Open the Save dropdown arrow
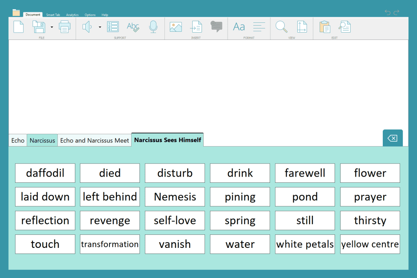 click(52, 27)
